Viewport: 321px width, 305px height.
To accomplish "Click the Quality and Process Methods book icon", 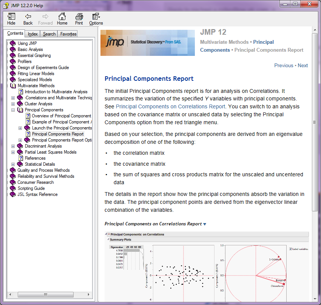I will [13, 170].
